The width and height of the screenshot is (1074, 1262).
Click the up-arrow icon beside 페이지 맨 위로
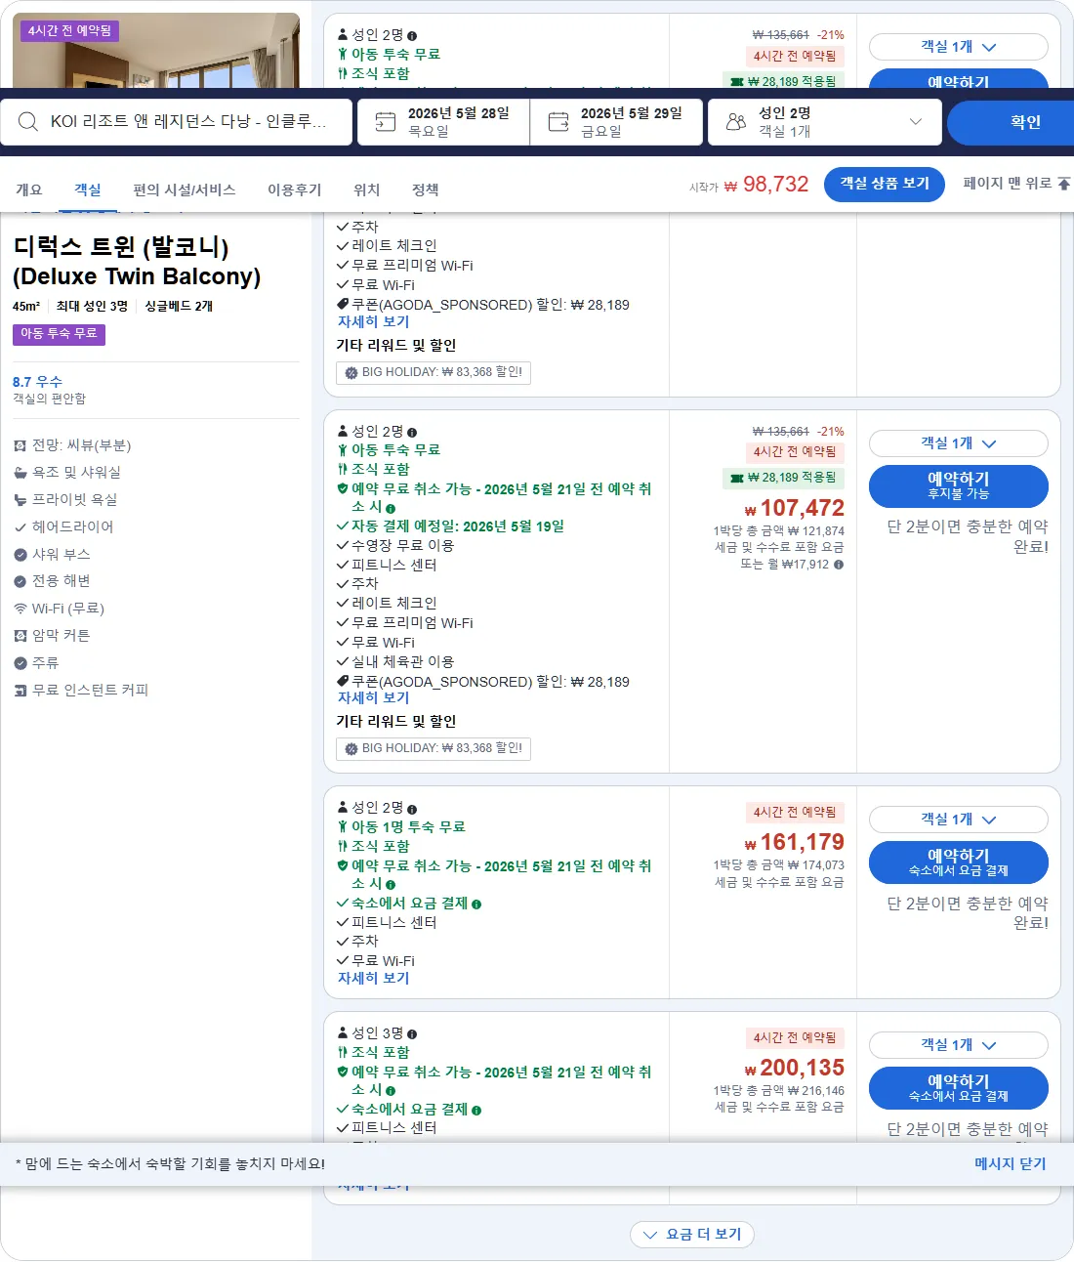[1064, 184]
